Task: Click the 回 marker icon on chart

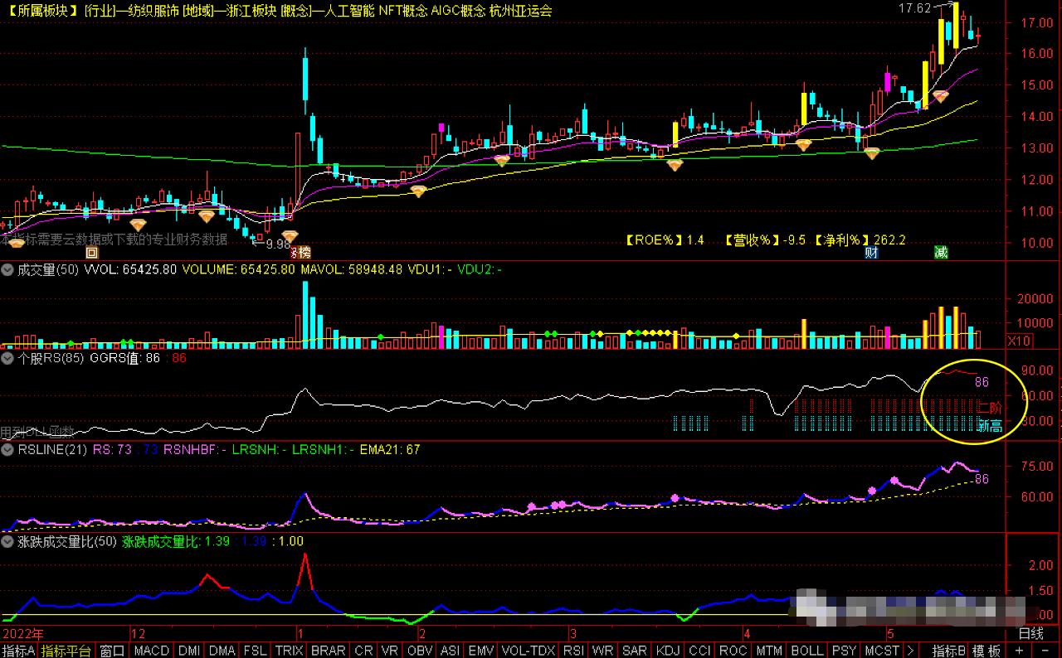Action: [x=92, y=252]
